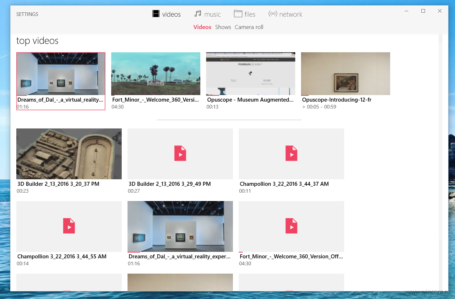Click play file icon on Champollion 3_44_55 AM
Screen dimensions: 455x299
pyautogui.click(x=69, y=226)
